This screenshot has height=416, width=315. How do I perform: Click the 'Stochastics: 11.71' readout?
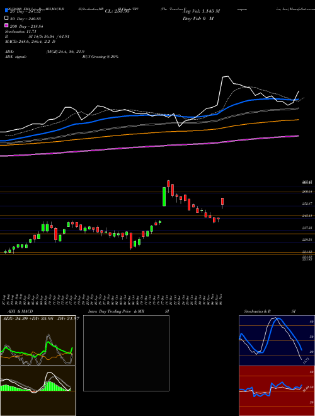click(20, 32)
